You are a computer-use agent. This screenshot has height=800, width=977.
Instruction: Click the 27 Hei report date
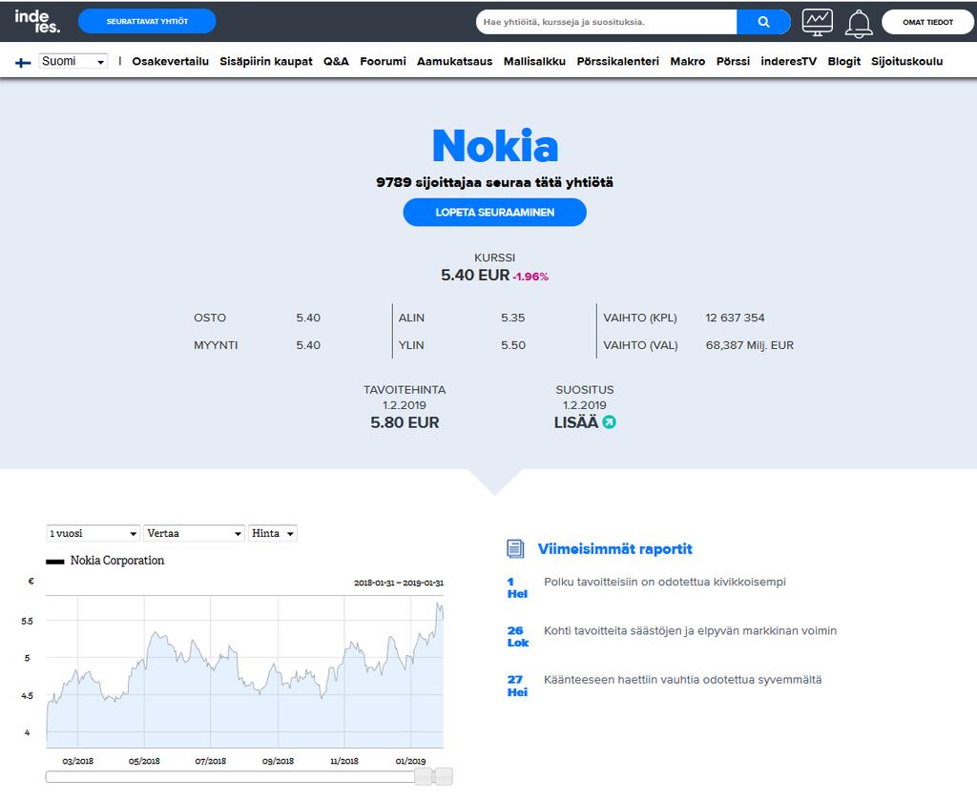[517, 686]
